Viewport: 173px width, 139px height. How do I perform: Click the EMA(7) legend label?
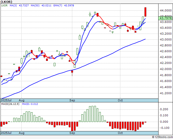(x=58, y=6)
